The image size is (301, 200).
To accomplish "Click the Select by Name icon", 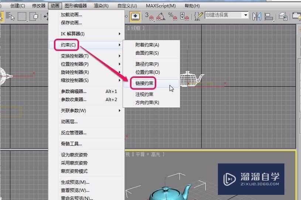I will (x=10, y=17).
